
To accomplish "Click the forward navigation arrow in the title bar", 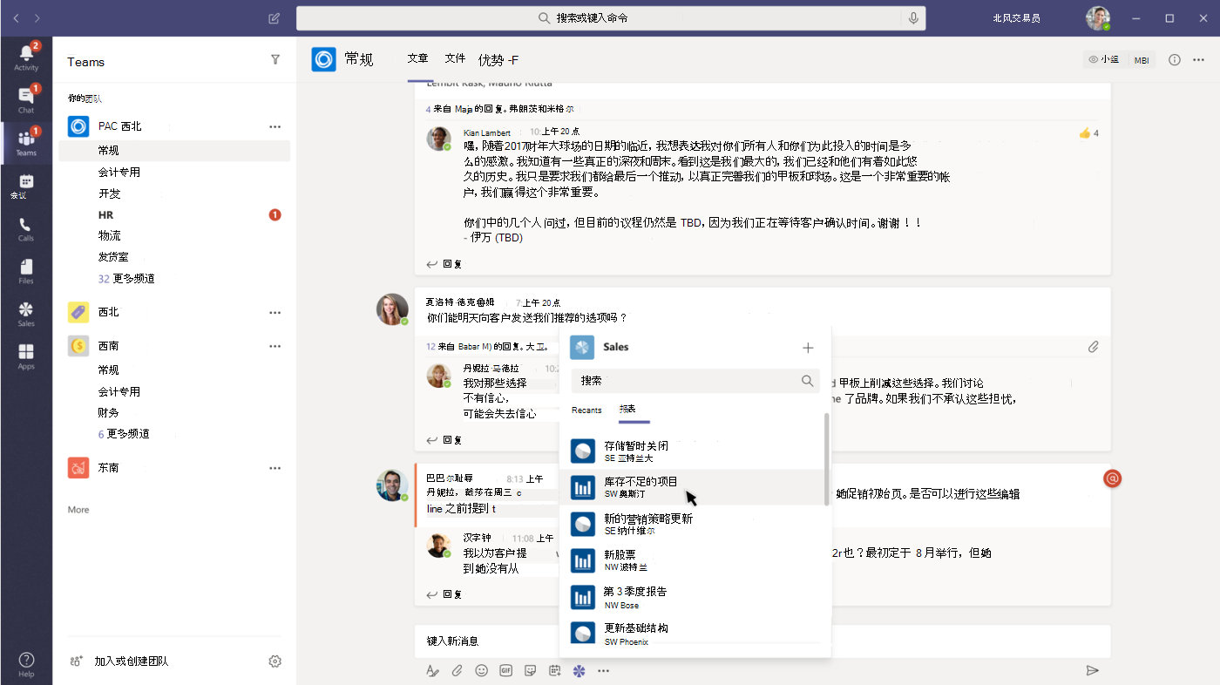I will (37, 17).
